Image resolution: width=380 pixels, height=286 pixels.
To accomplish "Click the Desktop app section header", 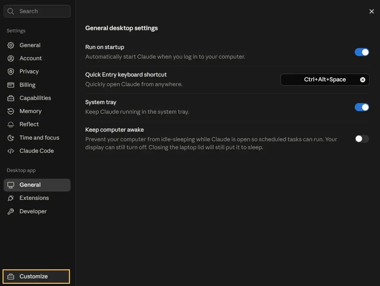I will 21,170.
